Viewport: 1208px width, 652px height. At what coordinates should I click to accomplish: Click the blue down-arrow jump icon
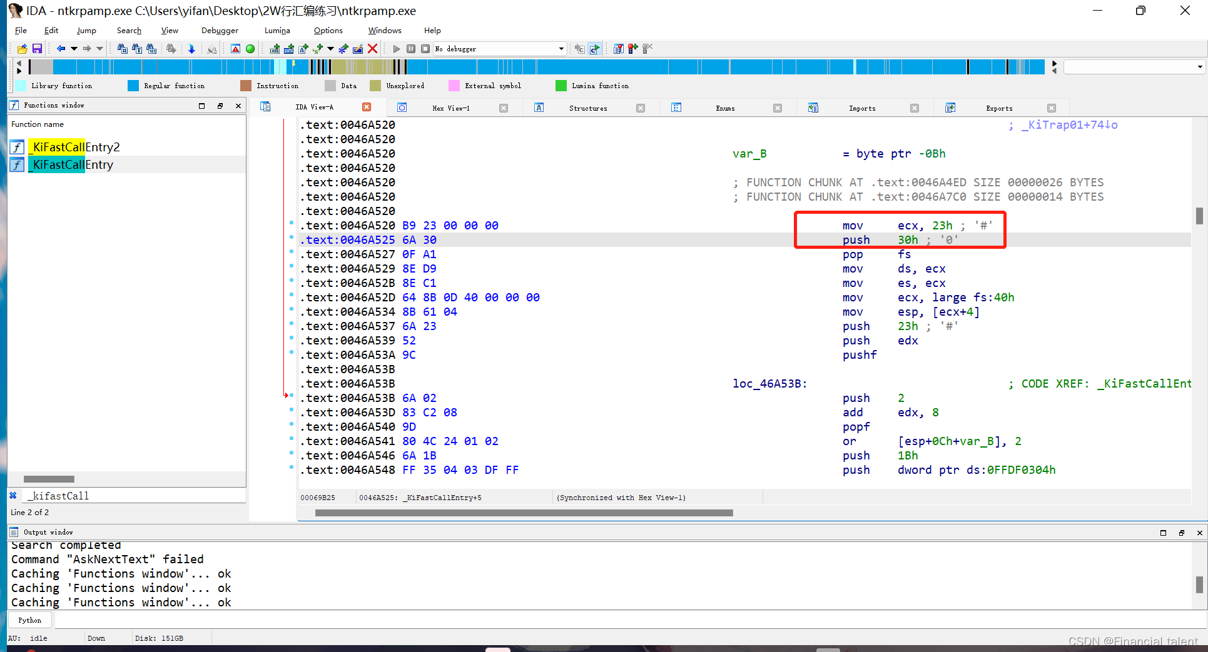pos(191,49)
